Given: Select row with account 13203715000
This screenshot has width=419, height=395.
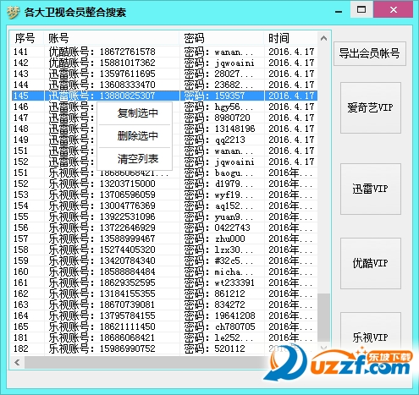Looking at the screenshot, I should (164, 184).
